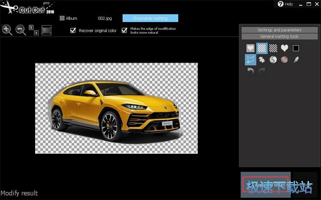The image size is (321, 200).
Task: Zoom in with the plus magnifier
Action: pos(7,30)
